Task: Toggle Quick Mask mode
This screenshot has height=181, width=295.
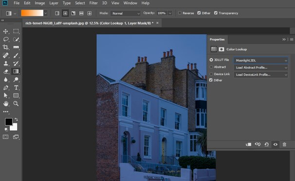Action: (6, 137)
